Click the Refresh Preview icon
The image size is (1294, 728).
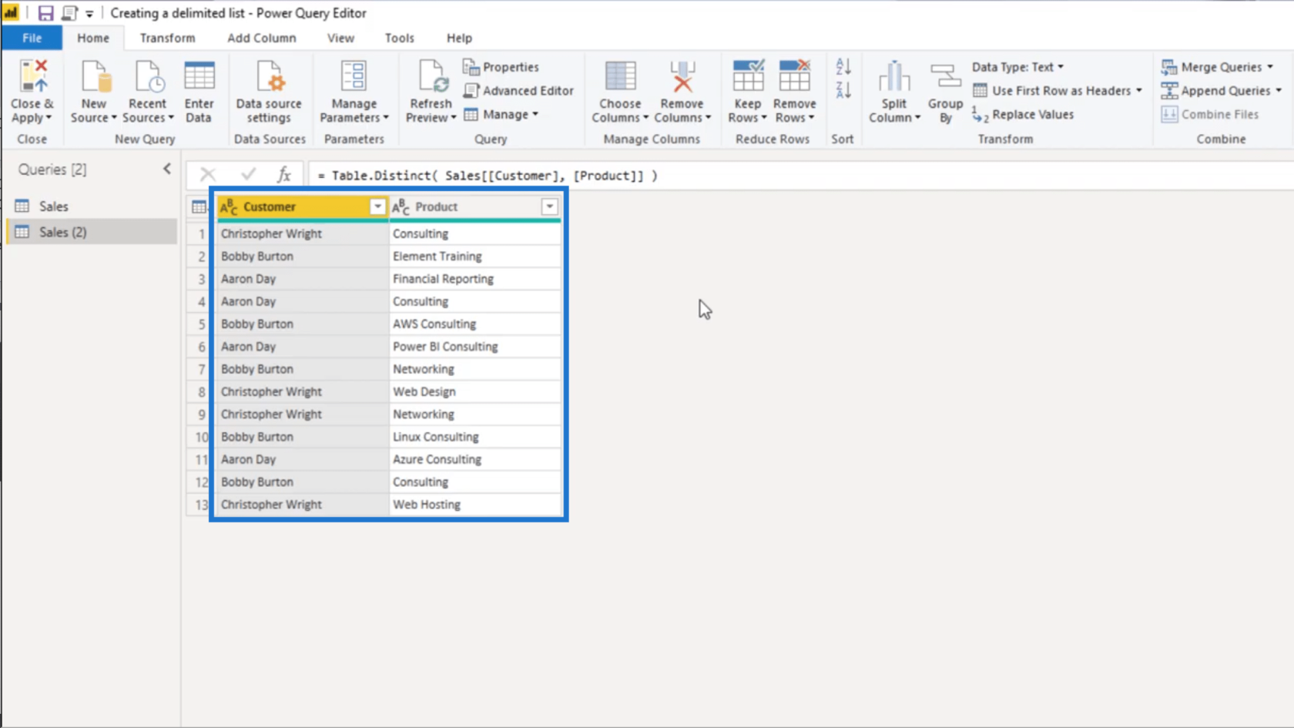coord(432,77)
